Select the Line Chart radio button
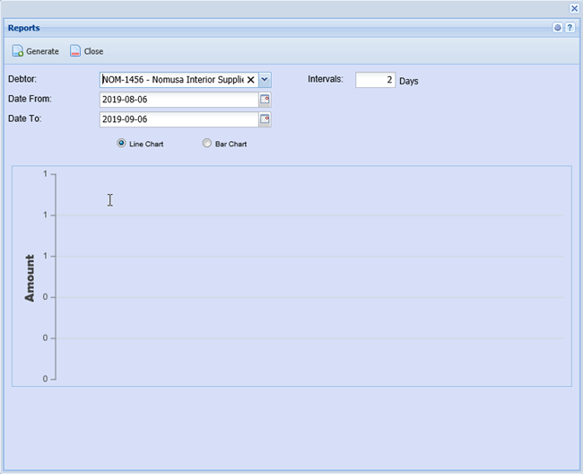The height and width of the screenshot is (474, 583). pos(121,144)
